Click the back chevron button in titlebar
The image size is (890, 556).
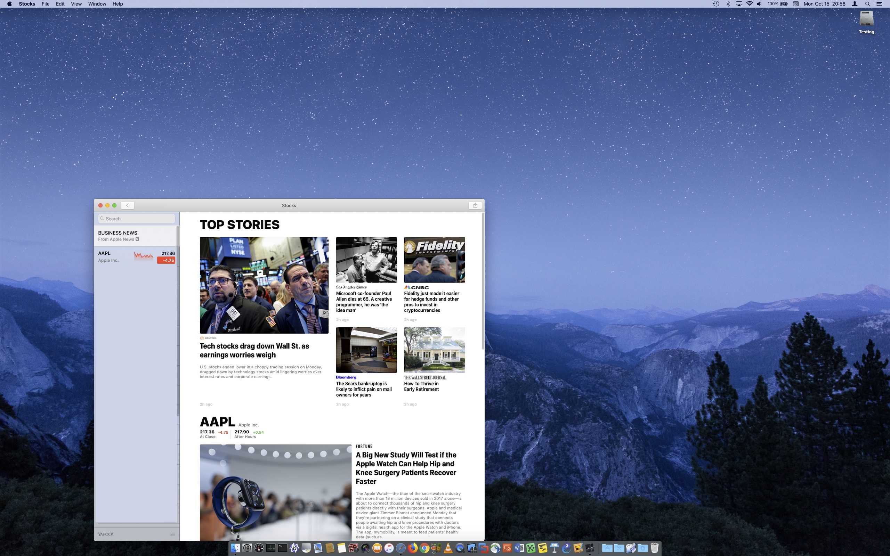pyautogui.click(x=127, y=205)
